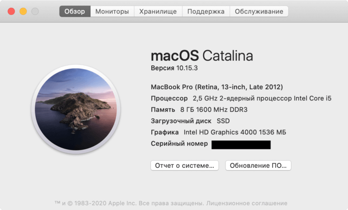This screenshot has height=210, width=348.
Task: Click Версия 10.15.3 to reveal build number
Action: coord(174,68)
